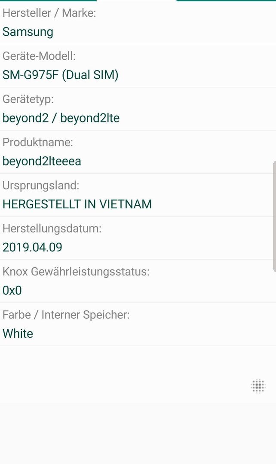This screenshot has height=464, width=276.
Task: Select the SM-G975F (Dual SIM) value
Action: [x=61, y=75]
